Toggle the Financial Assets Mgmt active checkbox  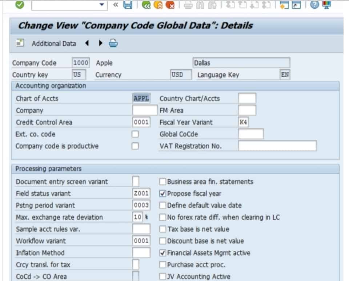tap(163, 253)
